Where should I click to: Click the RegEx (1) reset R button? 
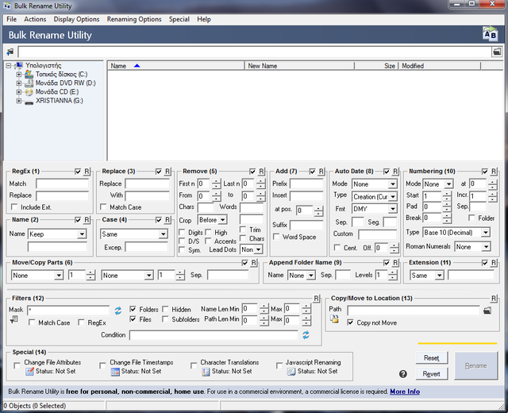[x=87, y=172]
